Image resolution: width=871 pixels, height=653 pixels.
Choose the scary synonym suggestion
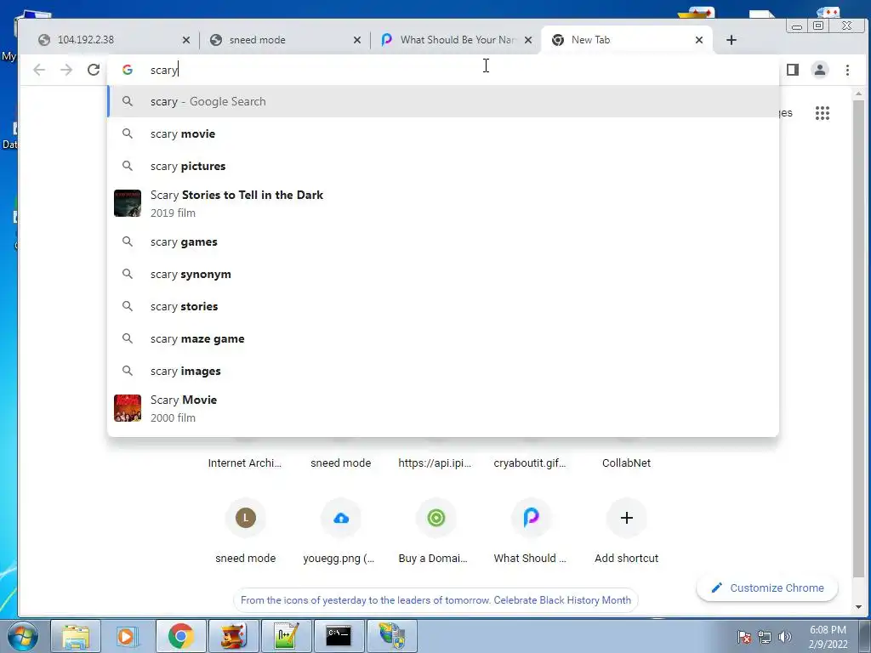point(443,275)
